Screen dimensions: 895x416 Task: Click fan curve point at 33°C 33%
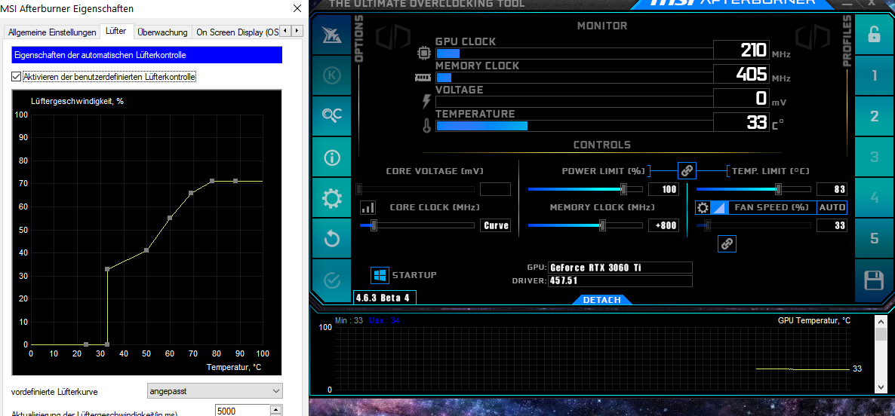[x=107, y=269]
